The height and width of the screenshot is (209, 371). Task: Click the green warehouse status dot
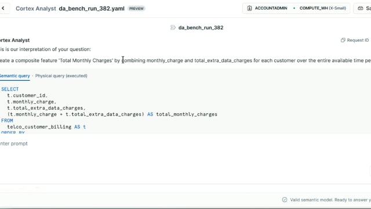pyautogui.click(x=294, y=8)
